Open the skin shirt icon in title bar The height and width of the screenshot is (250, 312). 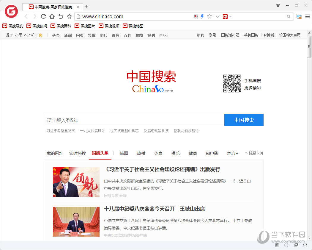click(x=278, y=6)
